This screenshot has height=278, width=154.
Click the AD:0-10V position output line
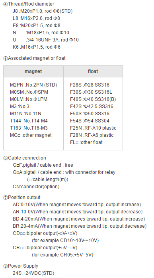(77, 205)
